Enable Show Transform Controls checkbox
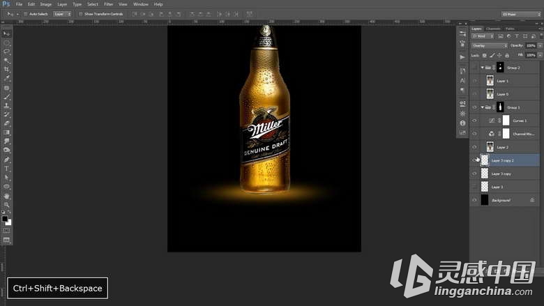This screenshot has height=306, width=544. tap(80, 14)
